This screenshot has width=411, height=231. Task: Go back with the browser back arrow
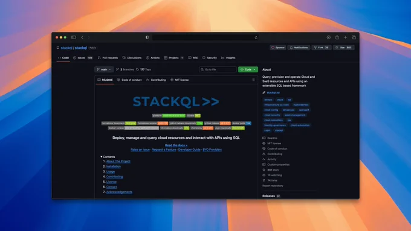pos(82,37)
